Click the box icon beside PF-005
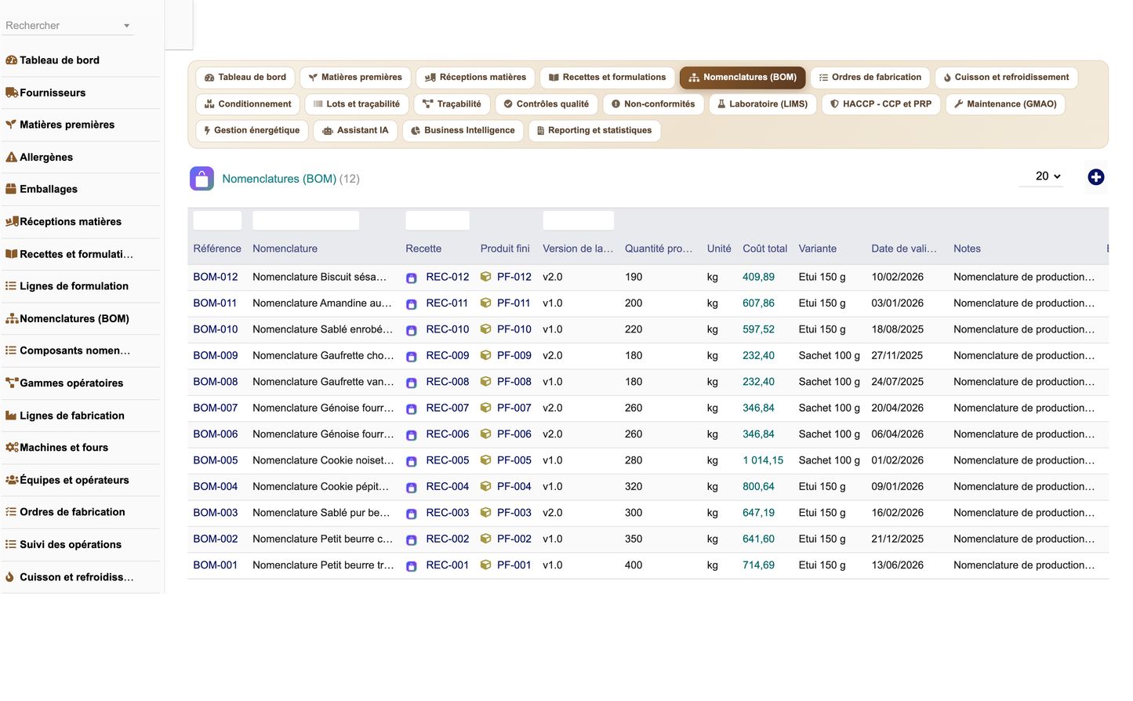Viewport: 1133px width, 701px height. tap(486, 460)
